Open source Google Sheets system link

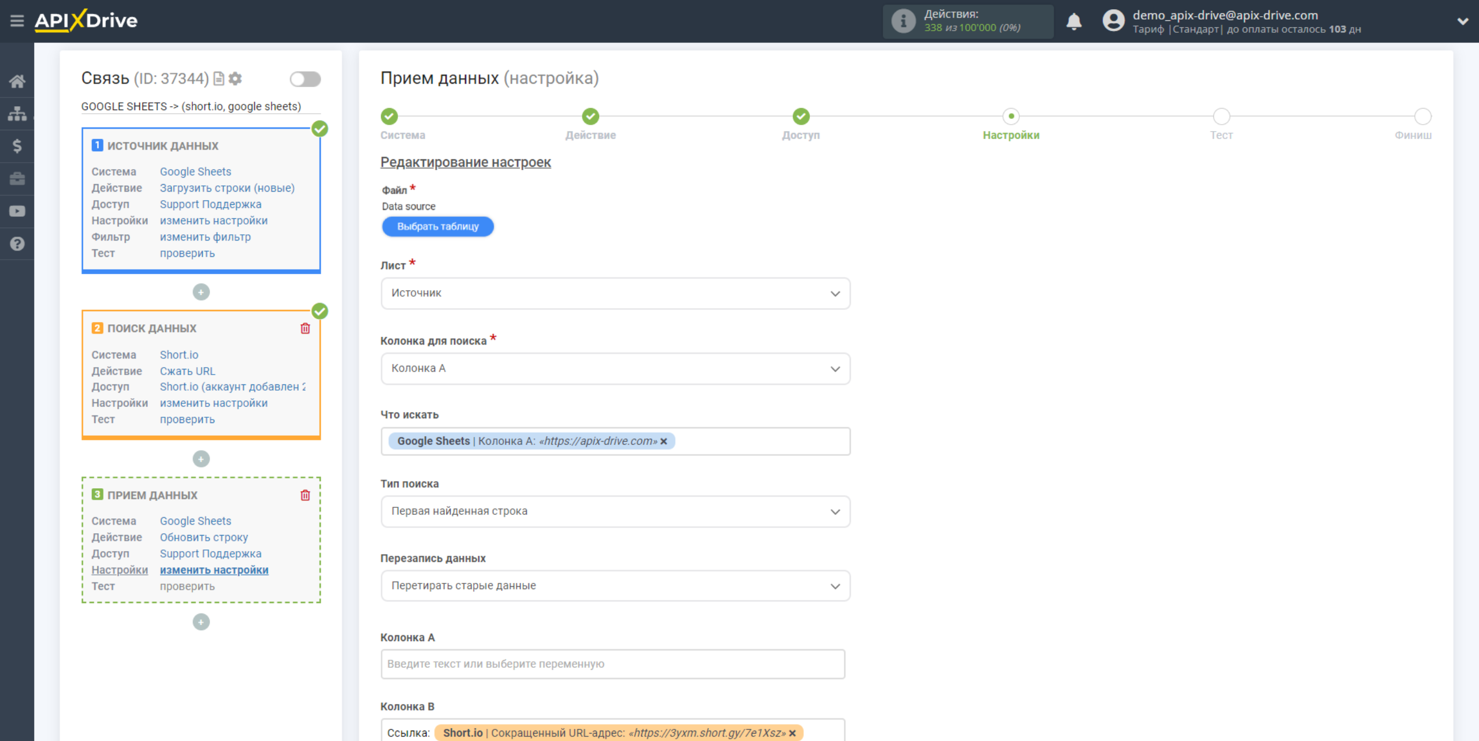(195, 172)
